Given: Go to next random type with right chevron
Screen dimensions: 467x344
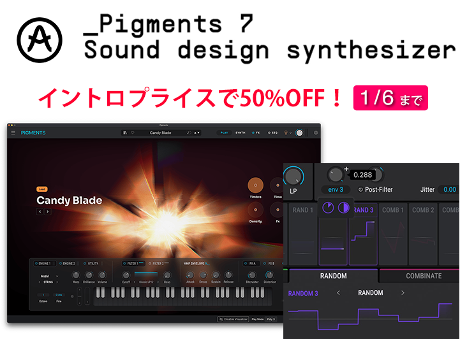Looking at the screenshot, I should point(403,293).
